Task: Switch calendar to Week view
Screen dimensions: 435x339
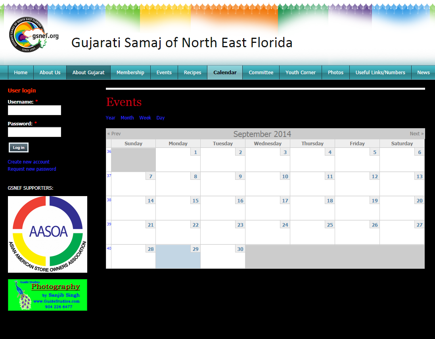Action: point(145,118)
